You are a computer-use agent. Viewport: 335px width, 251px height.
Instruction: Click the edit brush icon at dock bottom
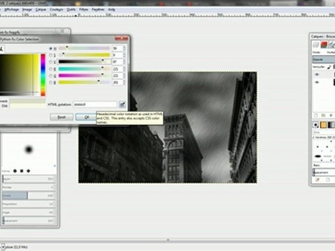(x=318, y=180)
